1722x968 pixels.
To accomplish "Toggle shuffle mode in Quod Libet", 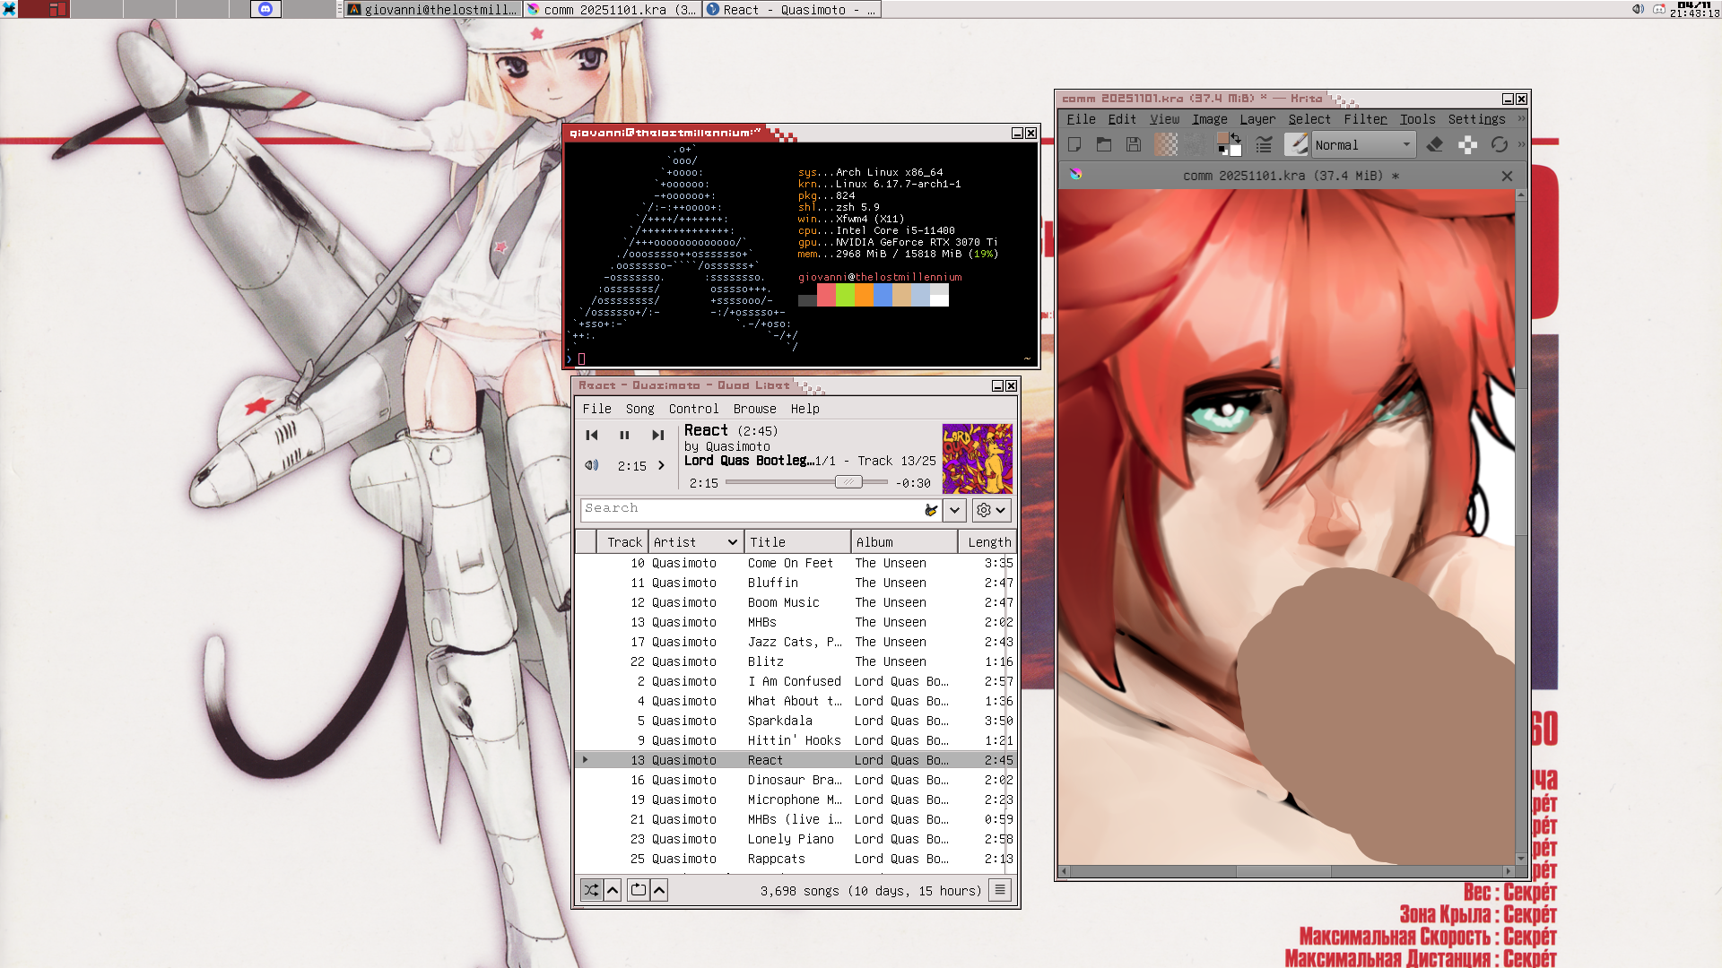I will point(591,890).
